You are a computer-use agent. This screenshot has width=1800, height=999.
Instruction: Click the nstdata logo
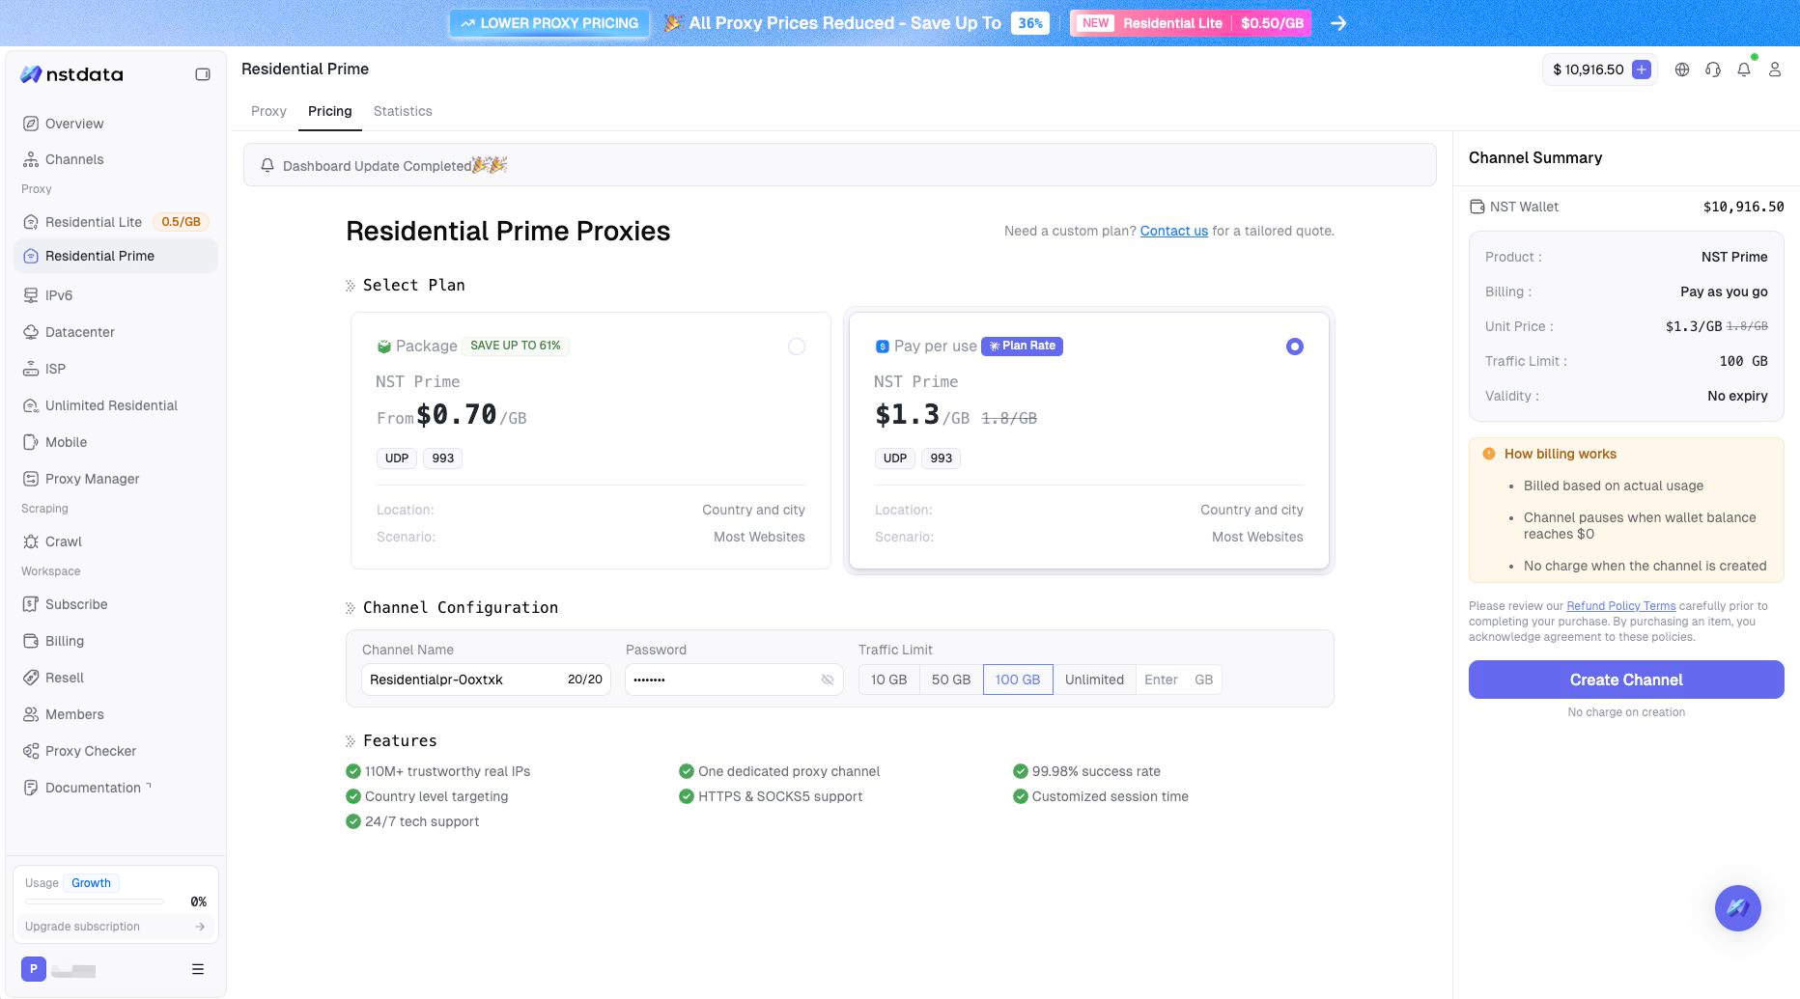(x=72, y=74)
